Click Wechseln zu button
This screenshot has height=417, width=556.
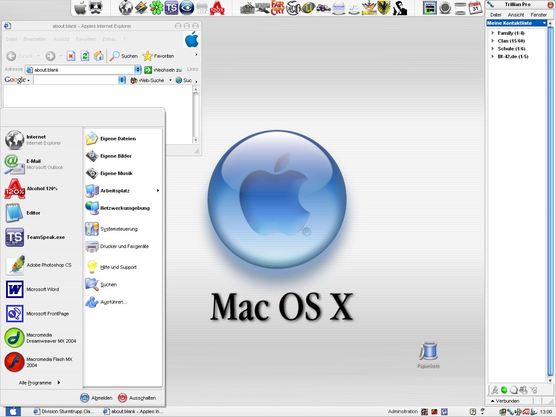(163, 70)
